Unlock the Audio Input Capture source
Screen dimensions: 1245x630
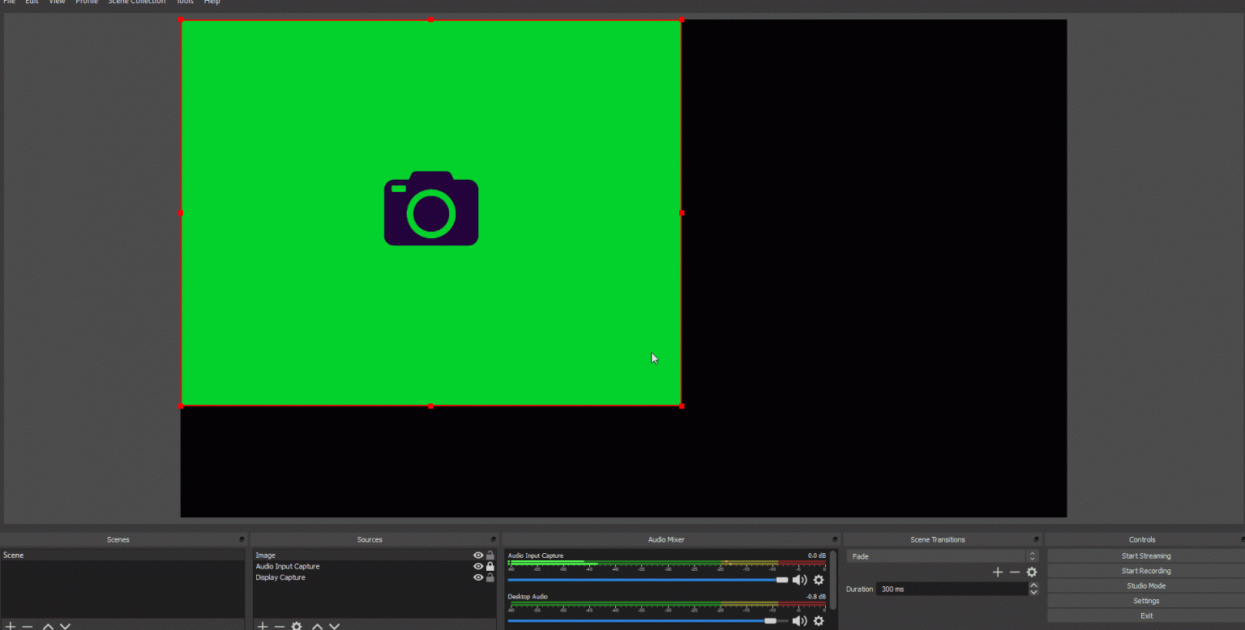490,566
